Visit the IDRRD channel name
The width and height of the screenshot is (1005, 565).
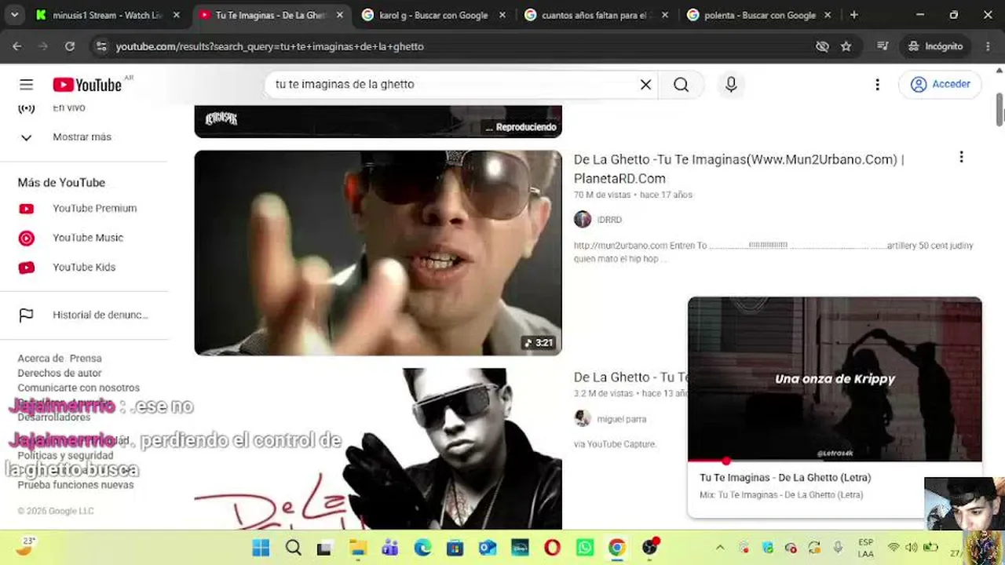[609, 220]
